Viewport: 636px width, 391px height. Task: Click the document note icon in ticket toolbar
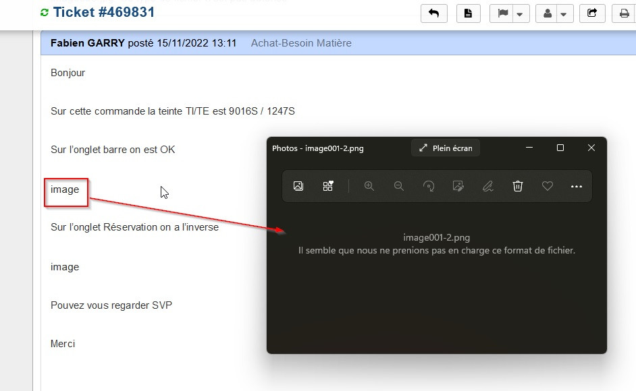click(469, 13)
